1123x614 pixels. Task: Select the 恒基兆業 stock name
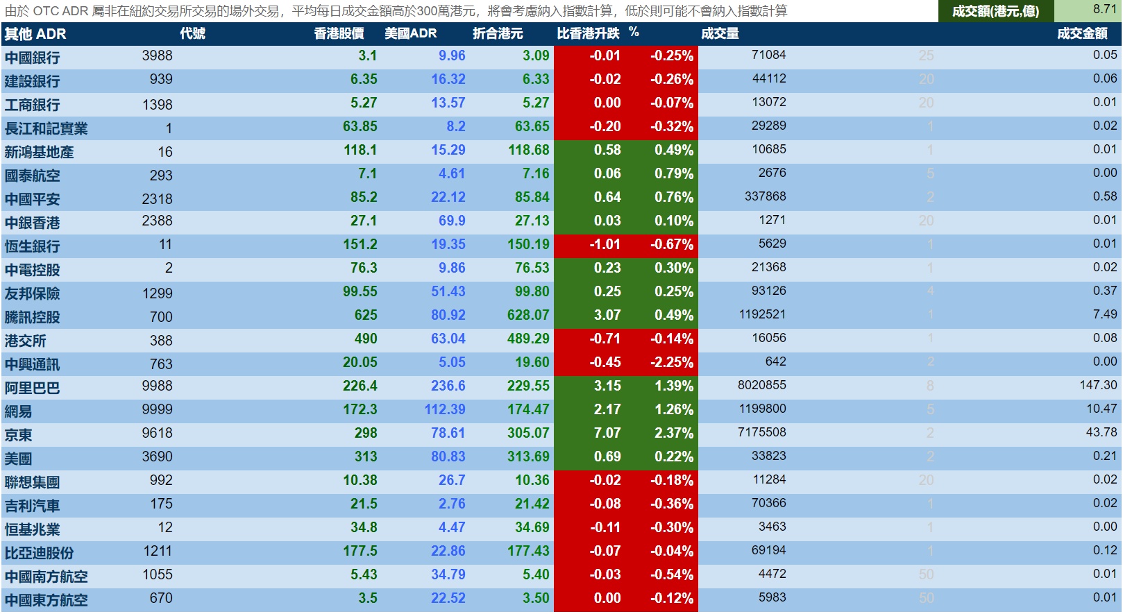coord(32,529)
